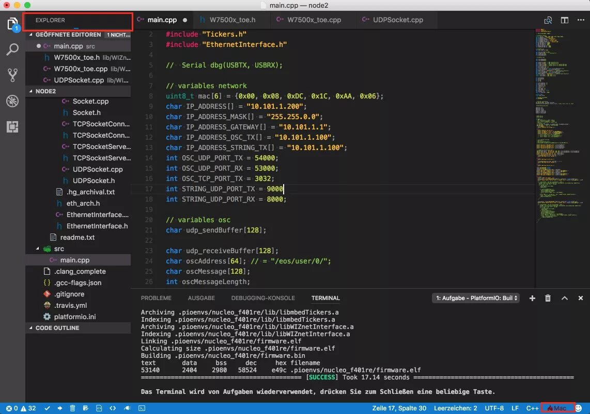590x414 pixels.
Task: Open the Source Control view icon
Action: tap(12, 75)
